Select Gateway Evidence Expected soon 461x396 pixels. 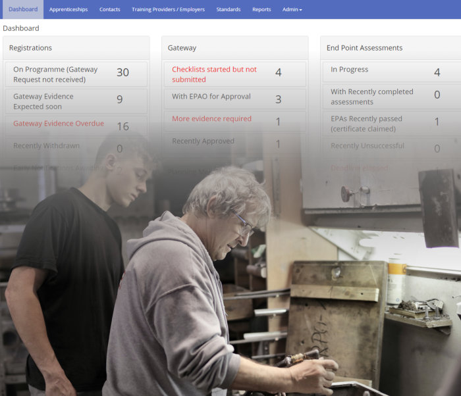(x=76, y=101)
